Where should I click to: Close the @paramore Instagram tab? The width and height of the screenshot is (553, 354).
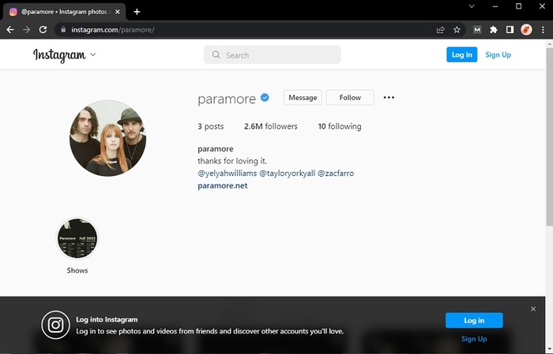[x=118, y=12]
